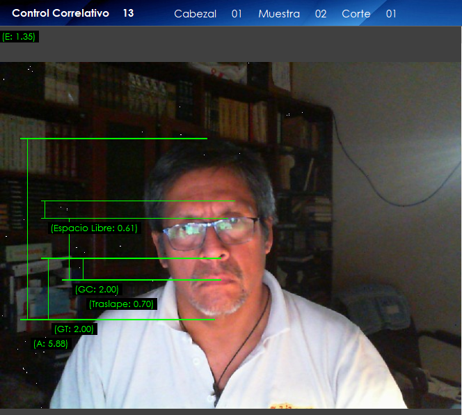Viewport: 462px width, 415px height.
Task: Select the short green vertical Espacio Libre bracket
Action: pyautogui.click(x=45, y=209)
